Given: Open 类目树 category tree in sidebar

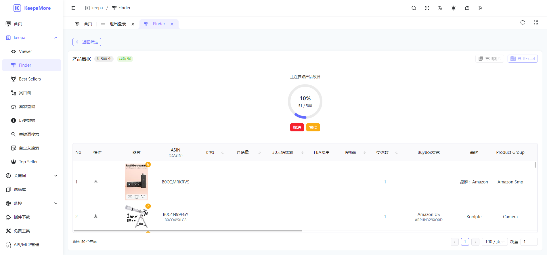Looking at the screenshot, I should click(32, 93).
